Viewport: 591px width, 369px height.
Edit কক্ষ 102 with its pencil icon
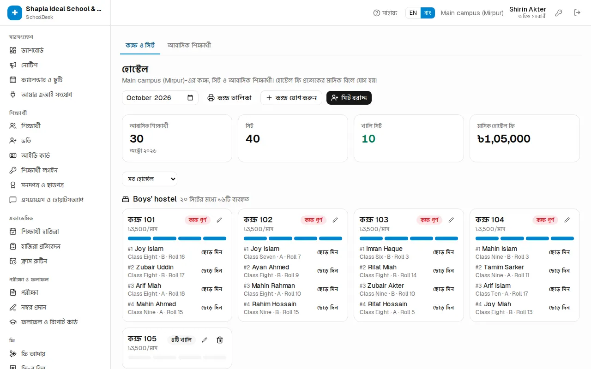point(335,220)
